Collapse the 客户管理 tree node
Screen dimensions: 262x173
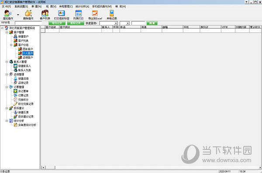point(7,32)
